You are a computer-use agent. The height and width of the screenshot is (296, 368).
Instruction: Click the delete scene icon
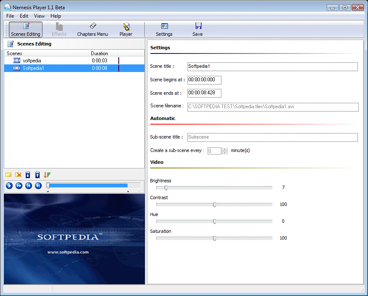click(18, 175)
